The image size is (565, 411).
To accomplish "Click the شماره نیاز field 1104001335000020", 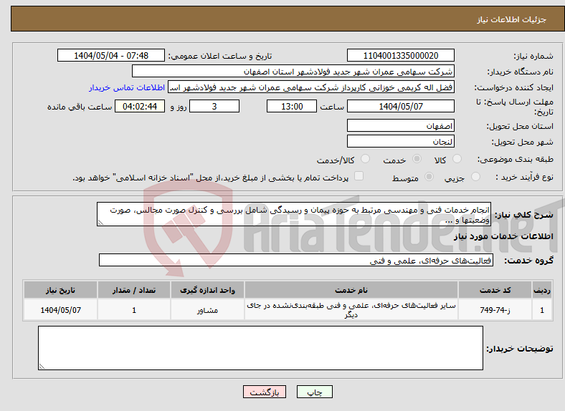I will (x=400, y=55).
